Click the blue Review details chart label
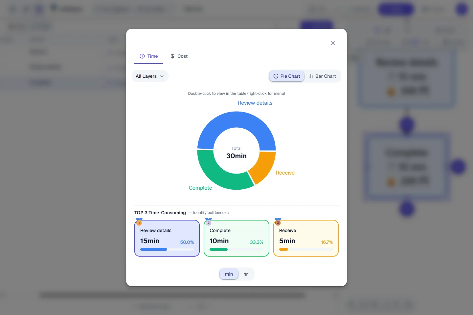 click(x=255, y=103)
